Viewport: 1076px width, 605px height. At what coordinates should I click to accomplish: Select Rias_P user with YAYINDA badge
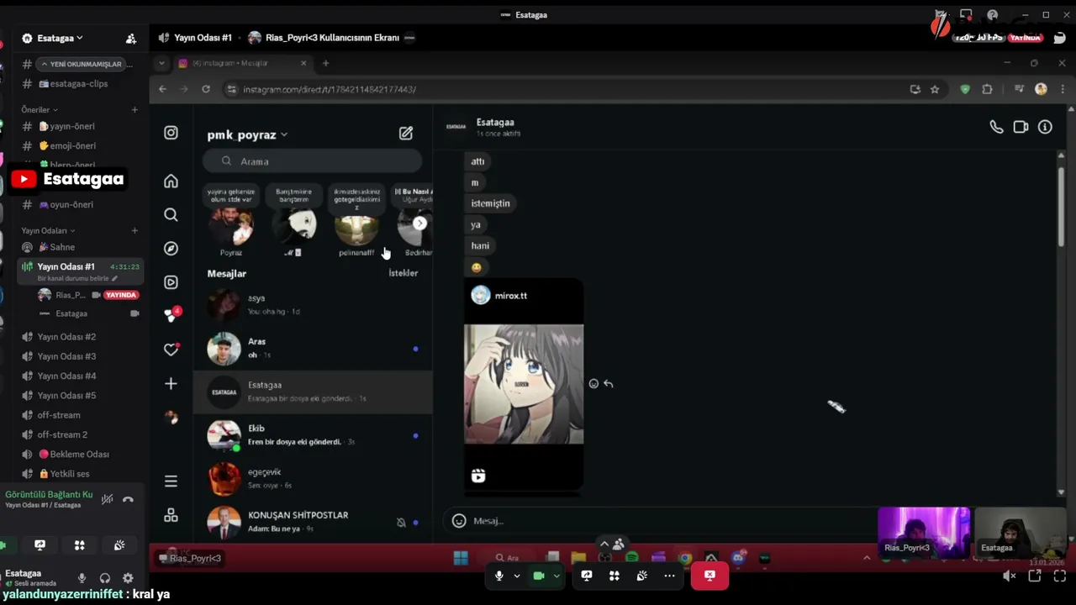pyautogui.click(x=88, y=295)
